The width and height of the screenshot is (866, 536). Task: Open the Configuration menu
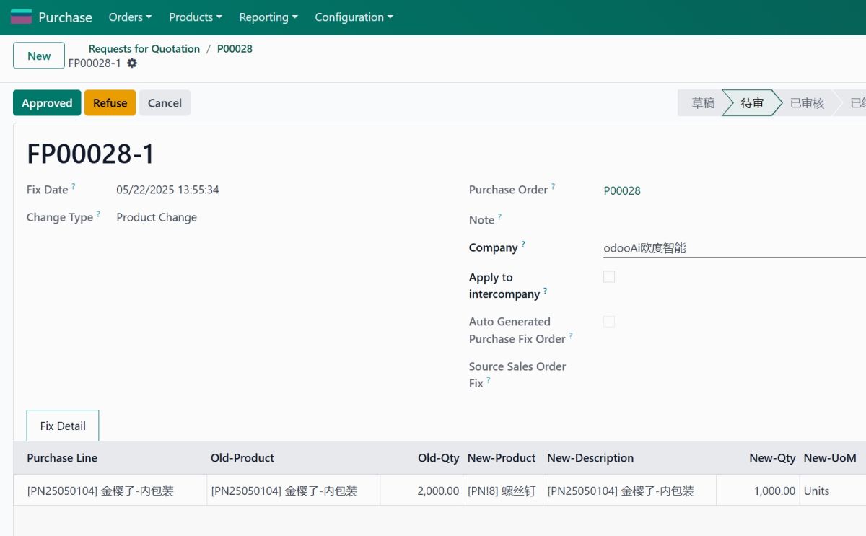[x=354, y=17]
